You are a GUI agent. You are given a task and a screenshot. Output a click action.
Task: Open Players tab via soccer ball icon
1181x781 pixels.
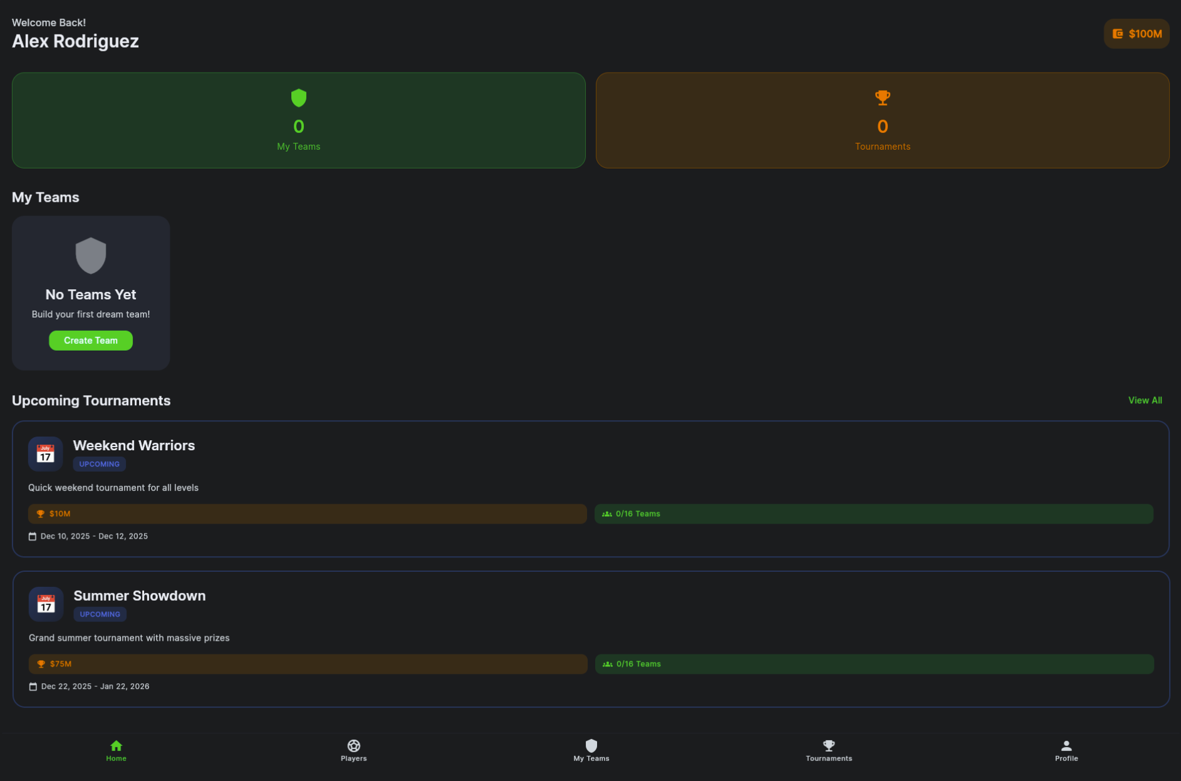point(353,745)
